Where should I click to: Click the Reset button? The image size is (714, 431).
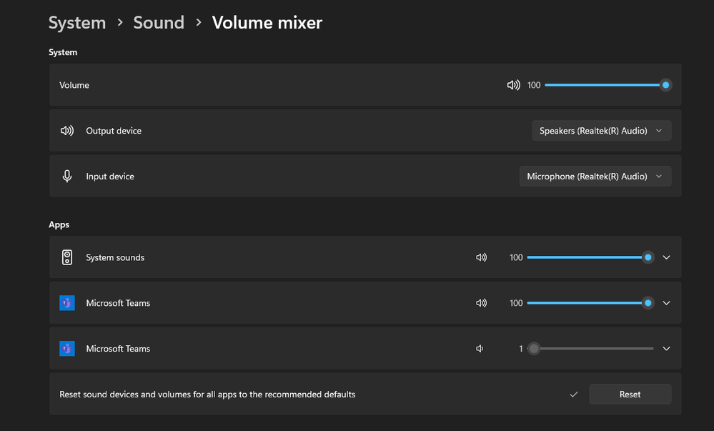coord(630,394)
